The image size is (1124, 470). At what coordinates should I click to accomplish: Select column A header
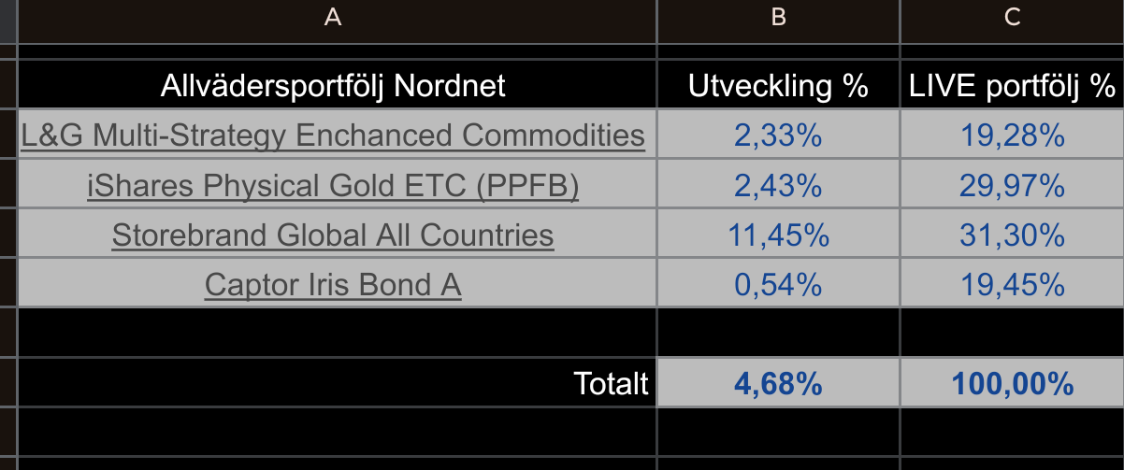(x=332, y=17)
